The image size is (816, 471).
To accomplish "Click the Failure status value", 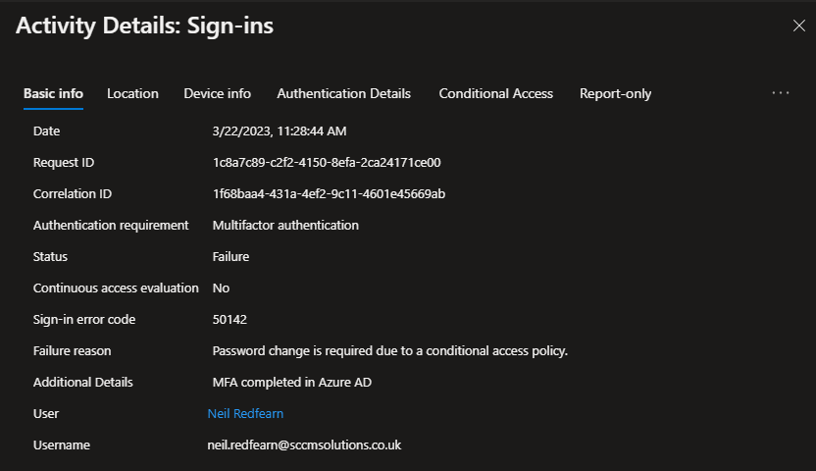I will (x=230, y=256).
